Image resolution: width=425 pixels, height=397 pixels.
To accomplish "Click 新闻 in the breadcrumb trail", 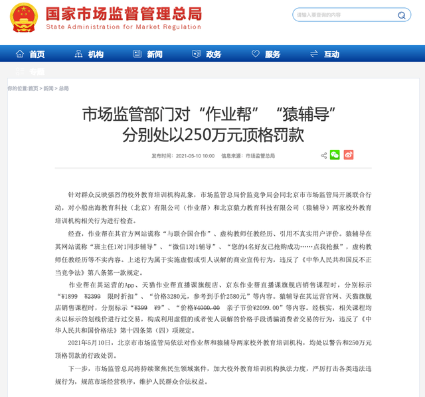I will (48, 88).
